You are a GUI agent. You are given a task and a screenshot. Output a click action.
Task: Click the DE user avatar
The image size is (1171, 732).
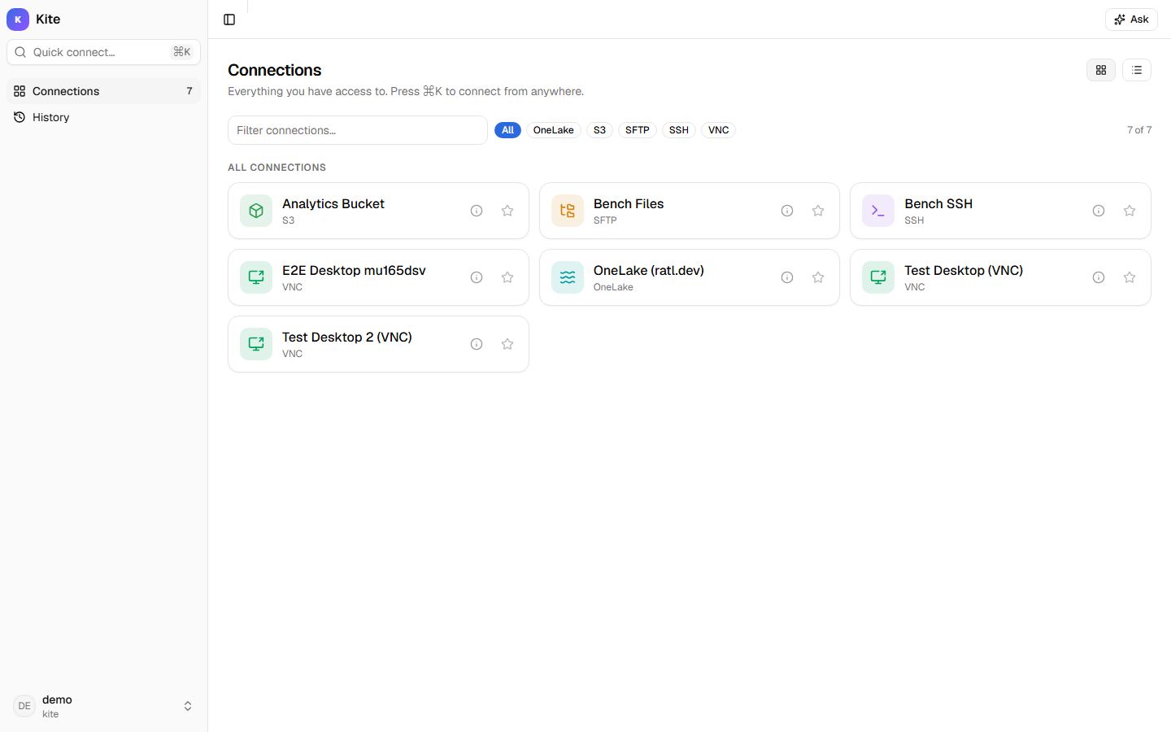[24, 706]
